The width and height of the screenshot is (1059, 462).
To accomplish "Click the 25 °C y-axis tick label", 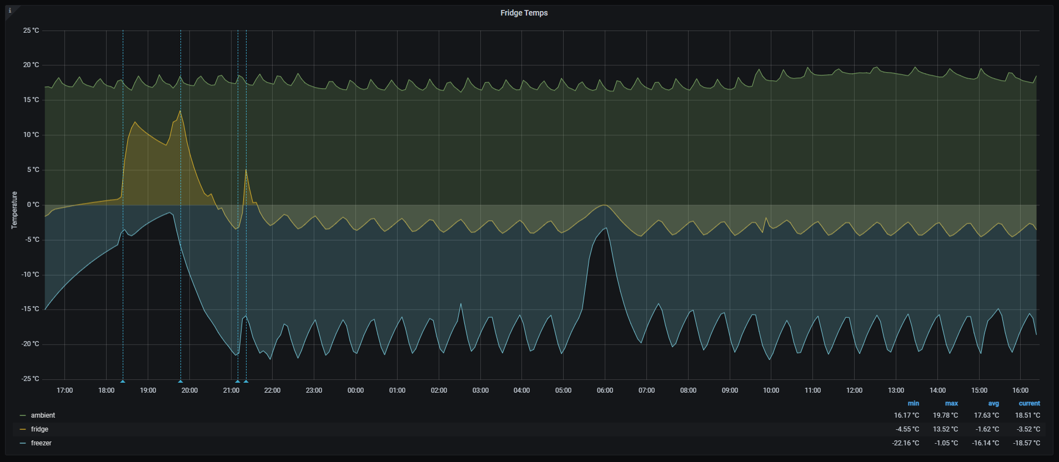I will click(31, 31).
